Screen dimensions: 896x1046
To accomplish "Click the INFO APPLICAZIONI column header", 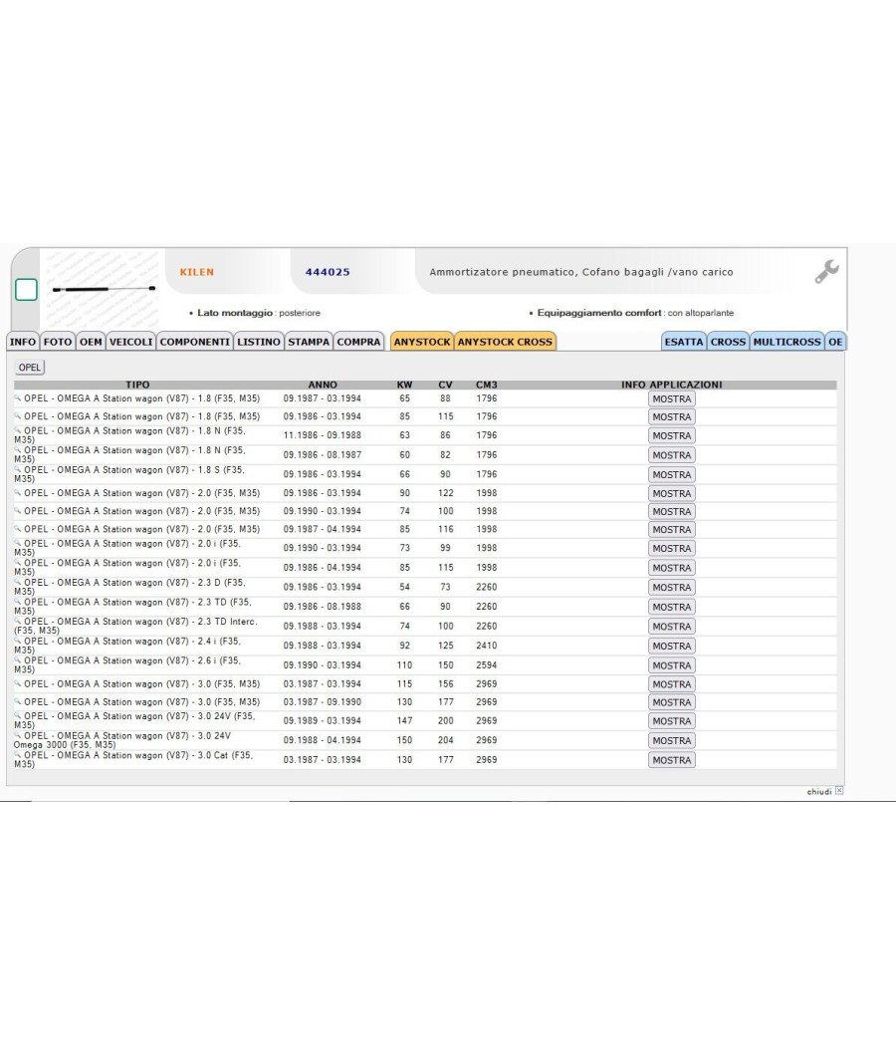I will (x=671, y=385).
